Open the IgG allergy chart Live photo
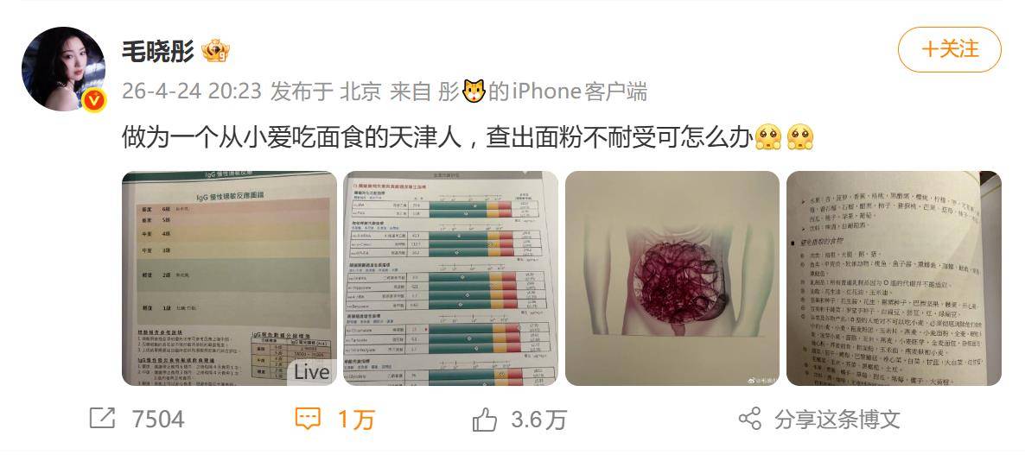Screen dimensions: 1025x461 (x=229, y=278)
